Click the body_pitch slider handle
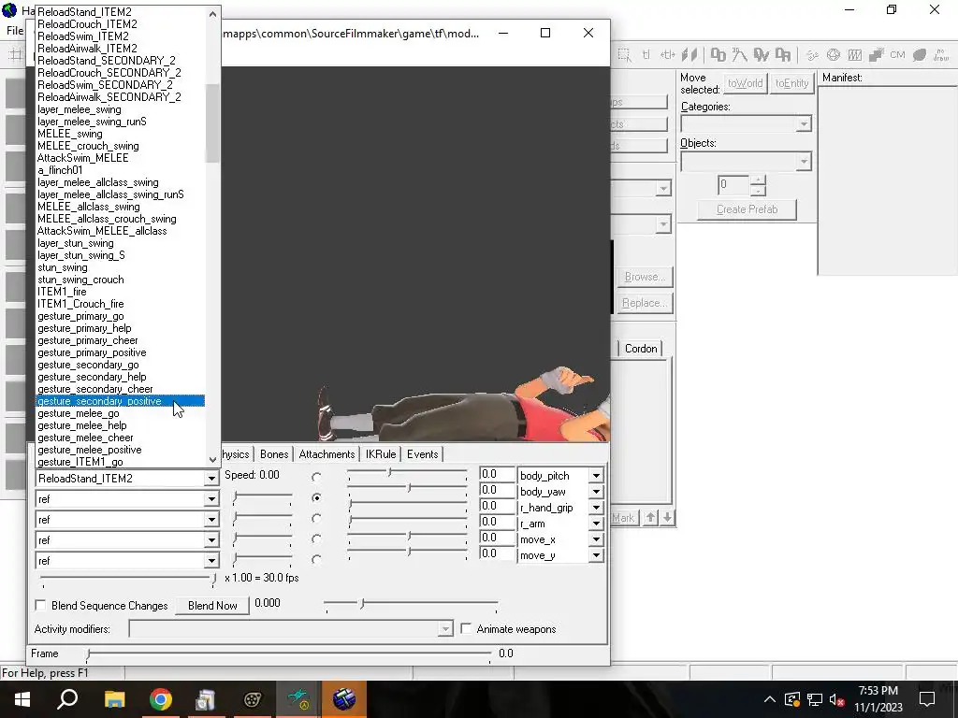The height and width of the screenshot is (718, 958). pyautogui.click(x=389, y=472)
